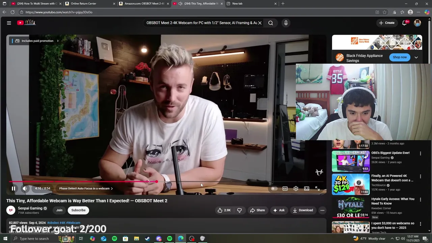432x243 pixels.
Task: Open Copilot in the browser toolbar
Action: (x=427, y=12)
